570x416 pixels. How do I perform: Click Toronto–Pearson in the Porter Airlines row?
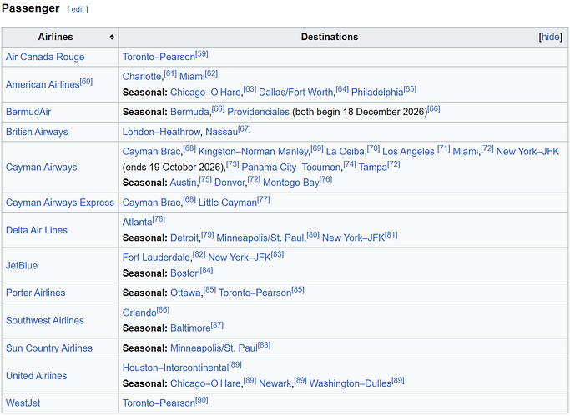click(x=255, y=293)
